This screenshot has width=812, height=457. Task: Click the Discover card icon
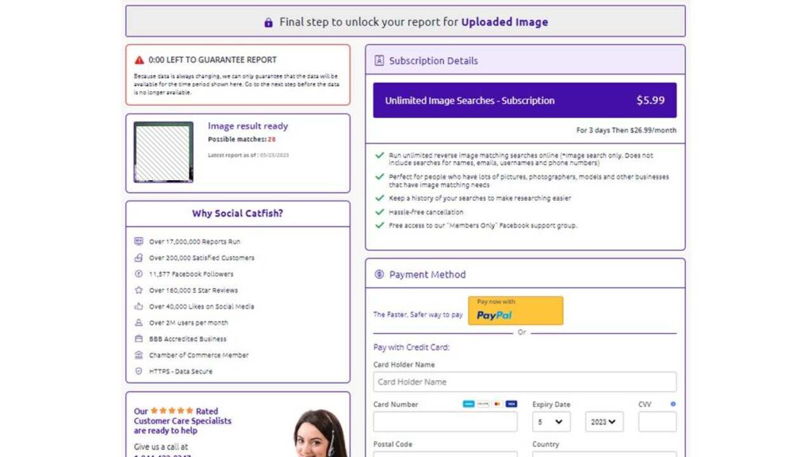(x=483, y=404)
